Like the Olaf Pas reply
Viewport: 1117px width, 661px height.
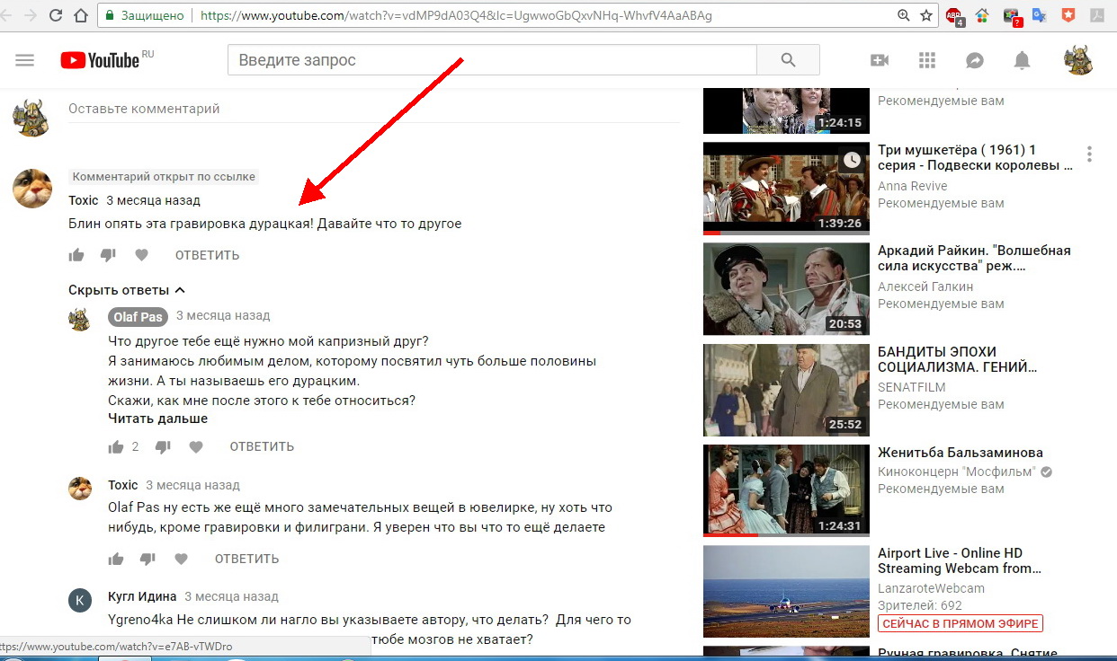click(116, 446)
